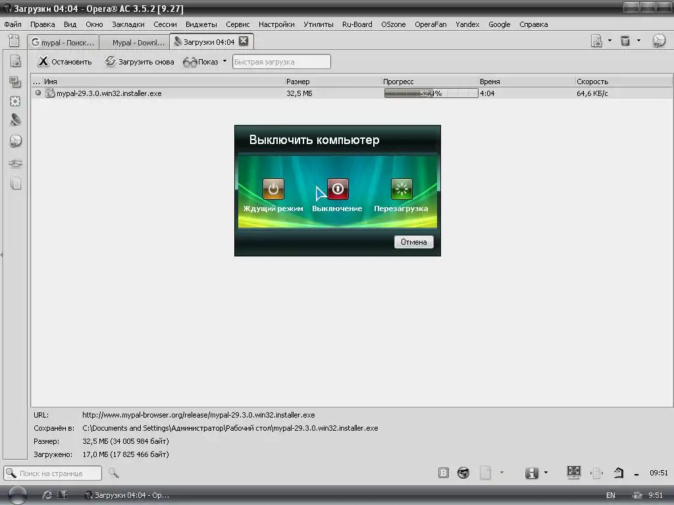This screenshot has width=674, height=505.
Task: Expand the bookmark star icon dropdown arrow
Action: [x=609, y=40]
